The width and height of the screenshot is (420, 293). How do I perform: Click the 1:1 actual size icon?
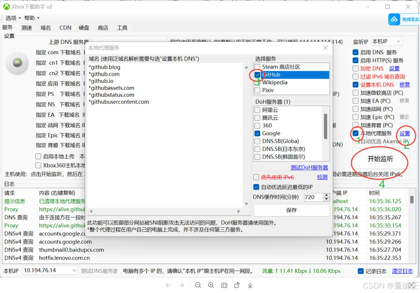point(224,285)
